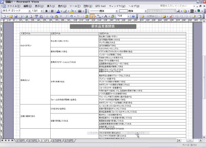The width and height of the screenshot is (206, 148).
Task: Open the QFD tool menu
Action: (x=101, y=6)
